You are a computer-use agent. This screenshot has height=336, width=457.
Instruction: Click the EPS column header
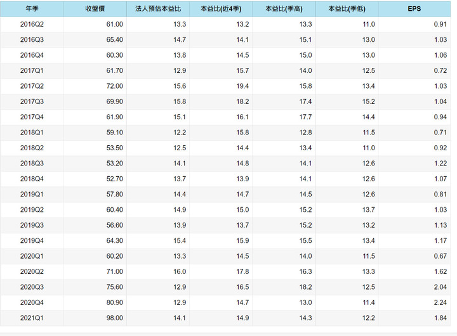(x=414, y=10)
